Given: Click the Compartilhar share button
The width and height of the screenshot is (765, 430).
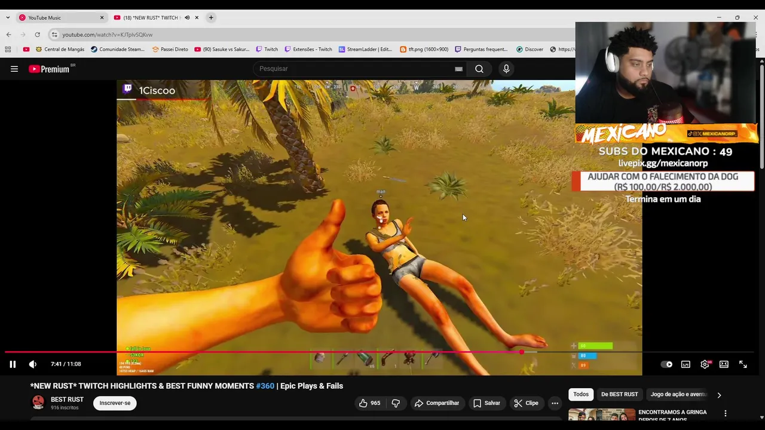Looking at the screenshot, I should (437, 403).
